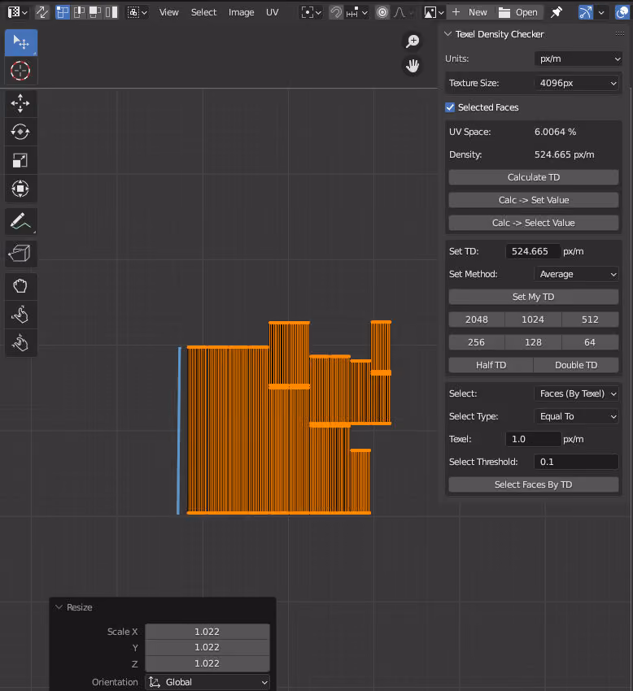Viewport: 633px width, 691px height.
Task: Switch to face selection mode
Action: (x=95, y=12)
